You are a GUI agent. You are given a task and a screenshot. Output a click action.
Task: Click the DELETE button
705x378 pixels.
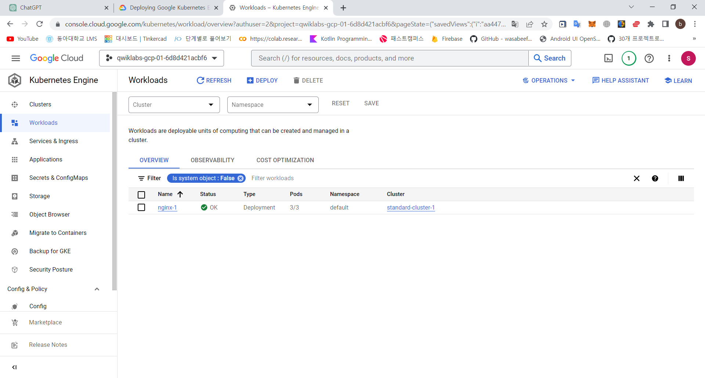308,80
